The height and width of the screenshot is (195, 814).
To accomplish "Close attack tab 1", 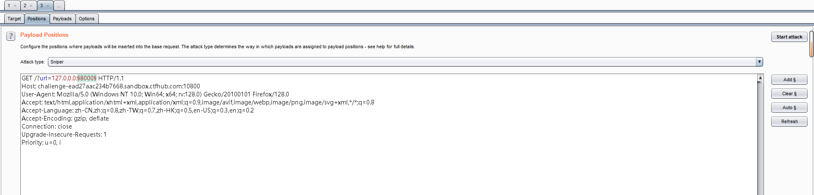I will click(x=15, y=6).
